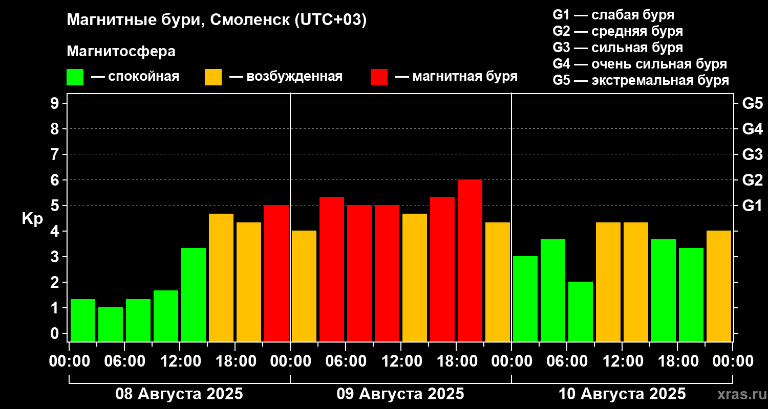Click the 'G5' mark on the right axis
Image resolution: width=768 pixels, height=409 pixels.
pyautogui.click(x=752, y=103)
